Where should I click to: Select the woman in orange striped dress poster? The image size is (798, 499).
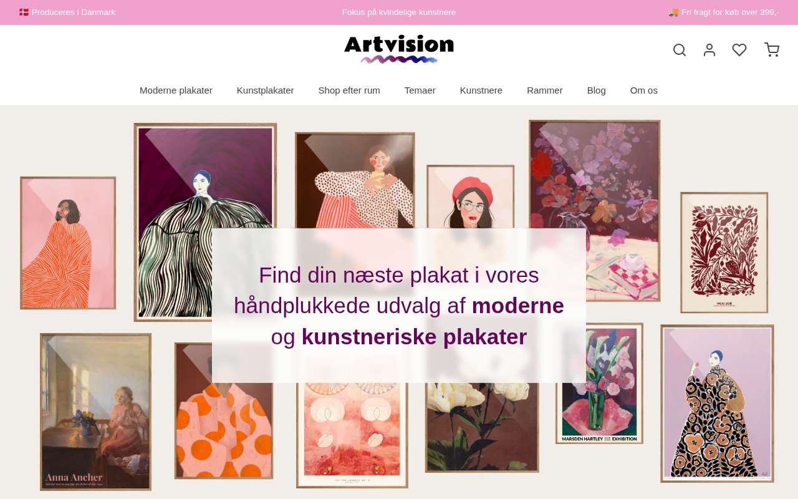click(x=68, y=243)
